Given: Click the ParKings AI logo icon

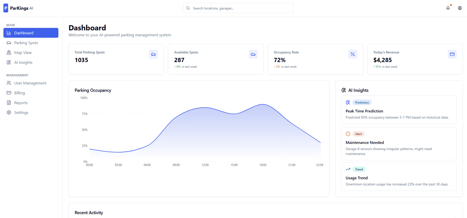Looking at the screenshot, I should pos(6,8).
